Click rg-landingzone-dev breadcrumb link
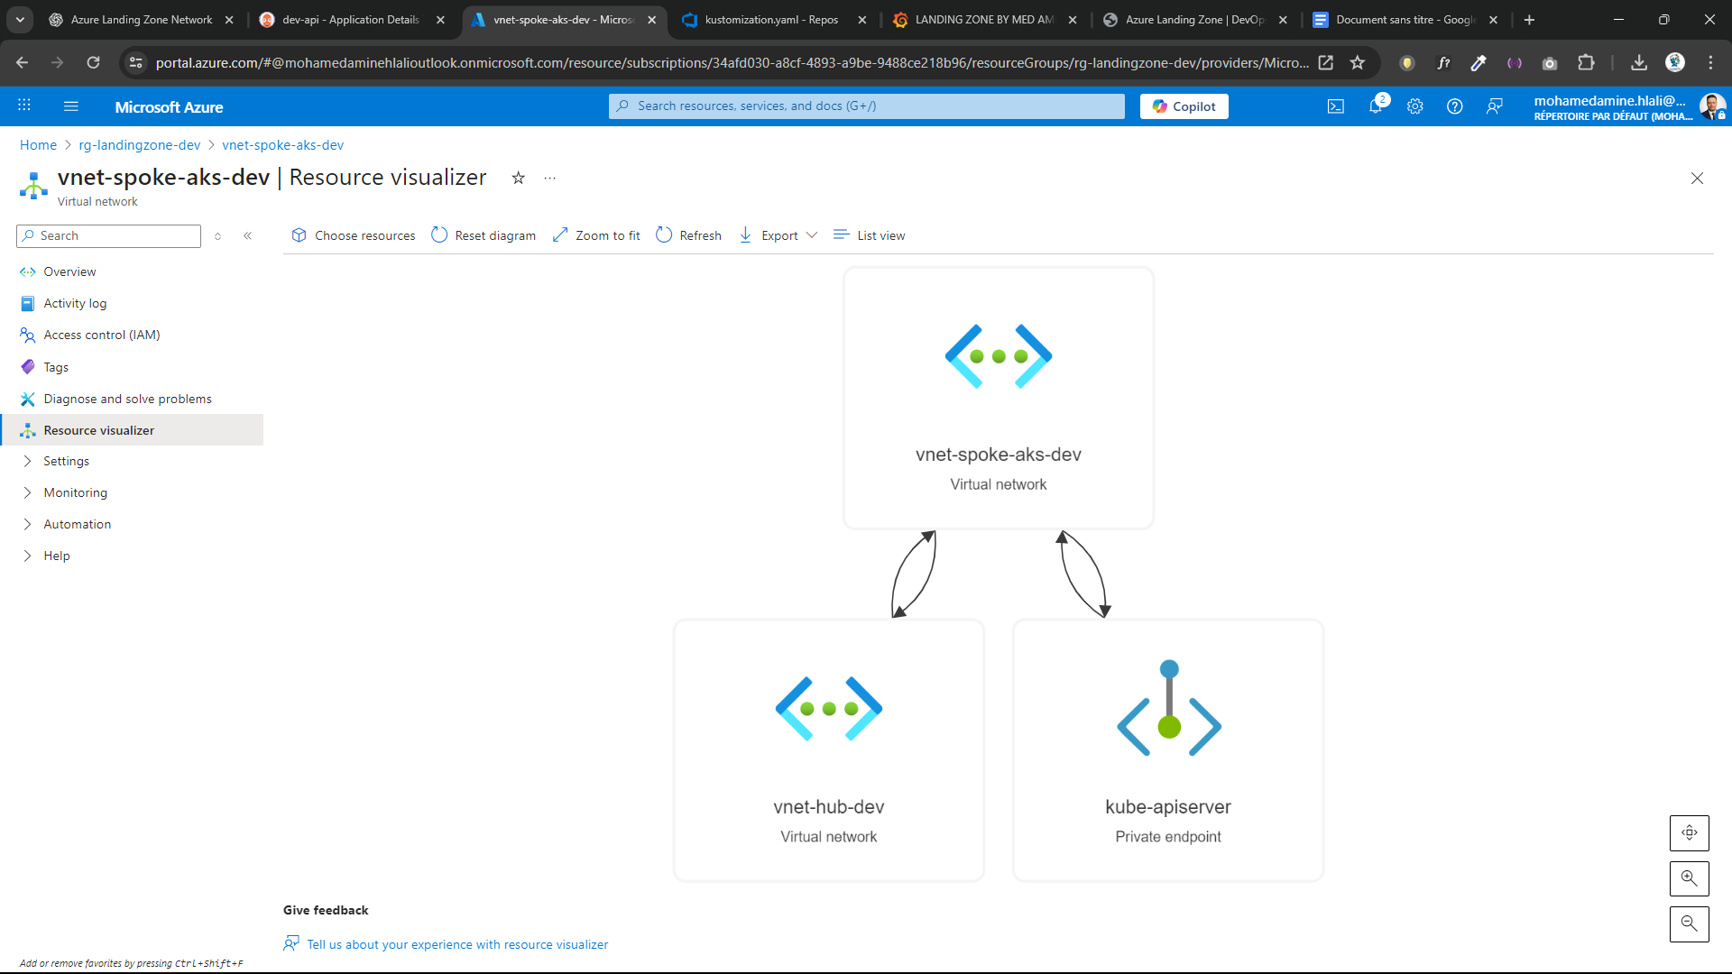 point(139,145)
